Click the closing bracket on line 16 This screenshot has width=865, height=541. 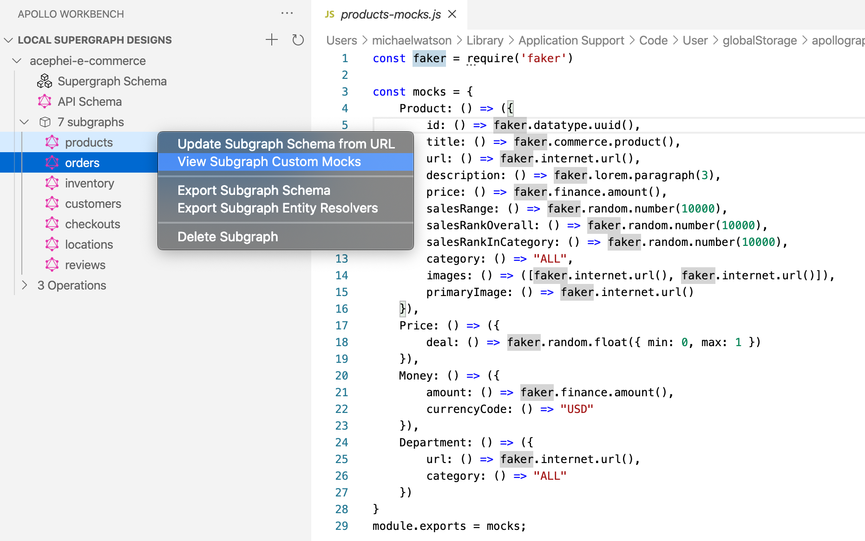(x=403, y=309)
